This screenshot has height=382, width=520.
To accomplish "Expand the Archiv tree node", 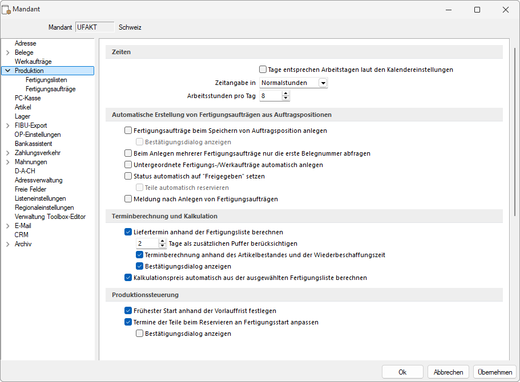I will pyautogui.click(x=7, y=244).
